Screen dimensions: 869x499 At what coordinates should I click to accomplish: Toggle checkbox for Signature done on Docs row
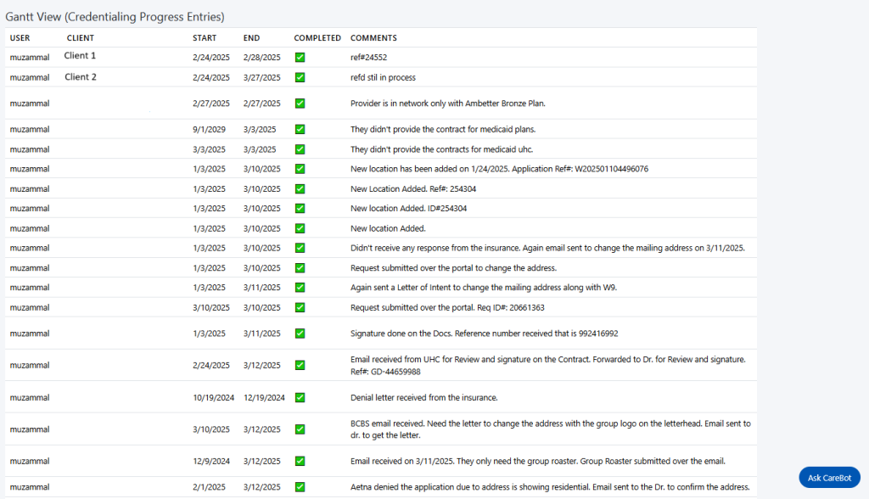pos(300,334)
